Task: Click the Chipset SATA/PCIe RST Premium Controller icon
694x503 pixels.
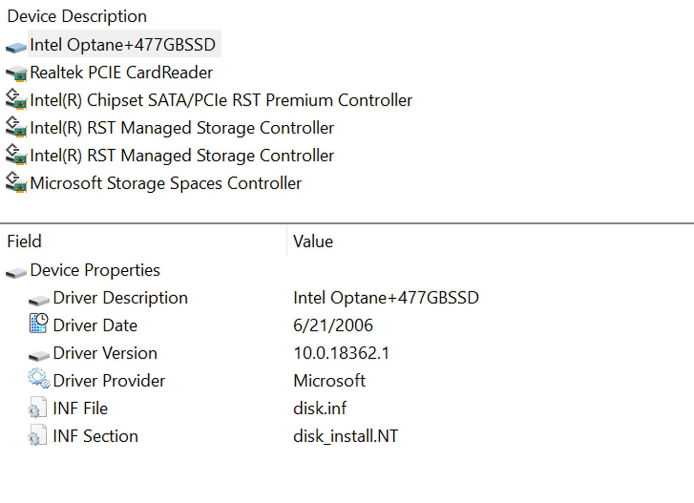Action: tap(16, 100)
